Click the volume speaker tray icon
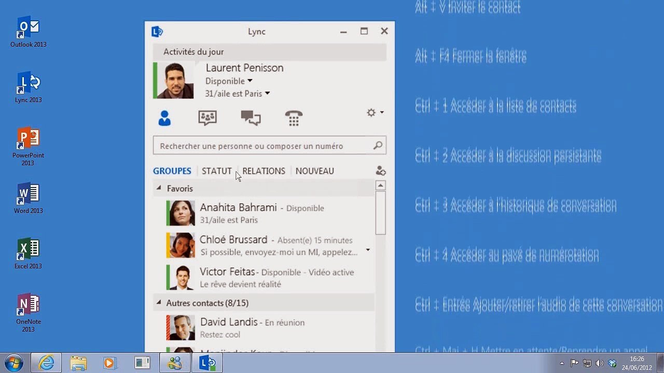This screenshot has width=664, height=373. (x=600, y=363)
